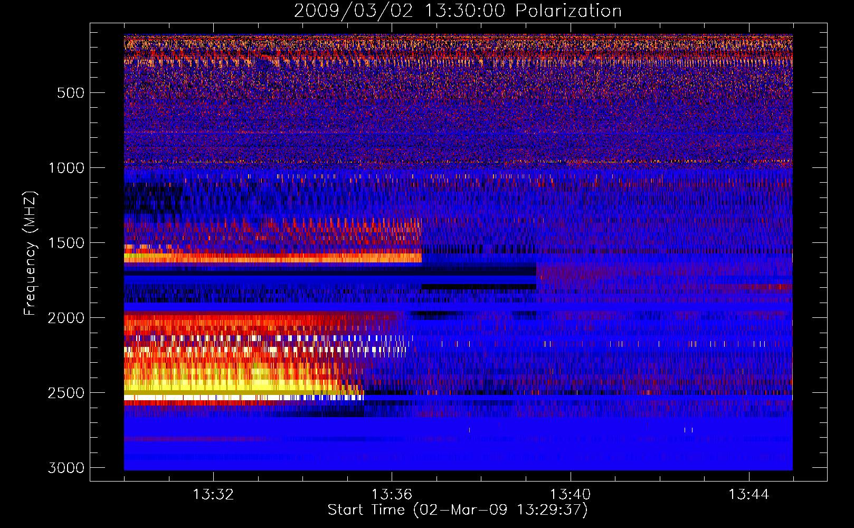Select the 13:36 time tick label
Screen dimensions: 854x528
click(x=392, y=495)
